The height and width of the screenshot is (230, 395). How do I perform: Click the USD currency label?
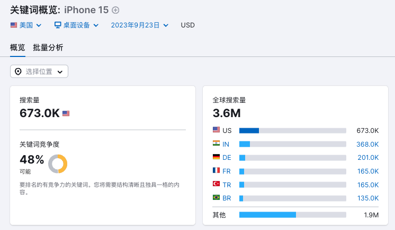(187, 25)
